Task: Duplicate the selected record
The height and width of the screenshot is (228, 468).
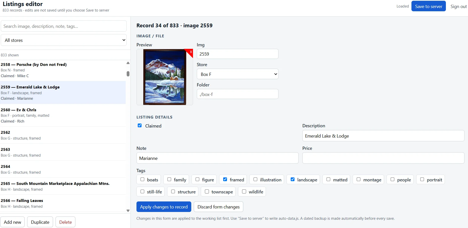Action: [40, 222]
